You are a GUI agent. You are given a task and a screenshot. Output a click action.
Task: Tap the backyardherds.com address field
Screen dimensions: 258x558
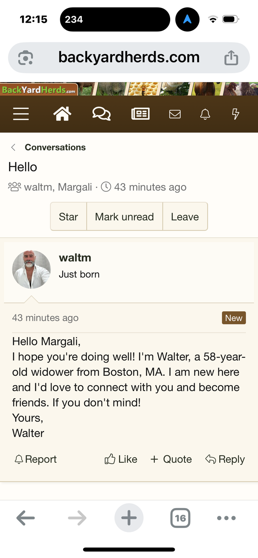(129, 58)
